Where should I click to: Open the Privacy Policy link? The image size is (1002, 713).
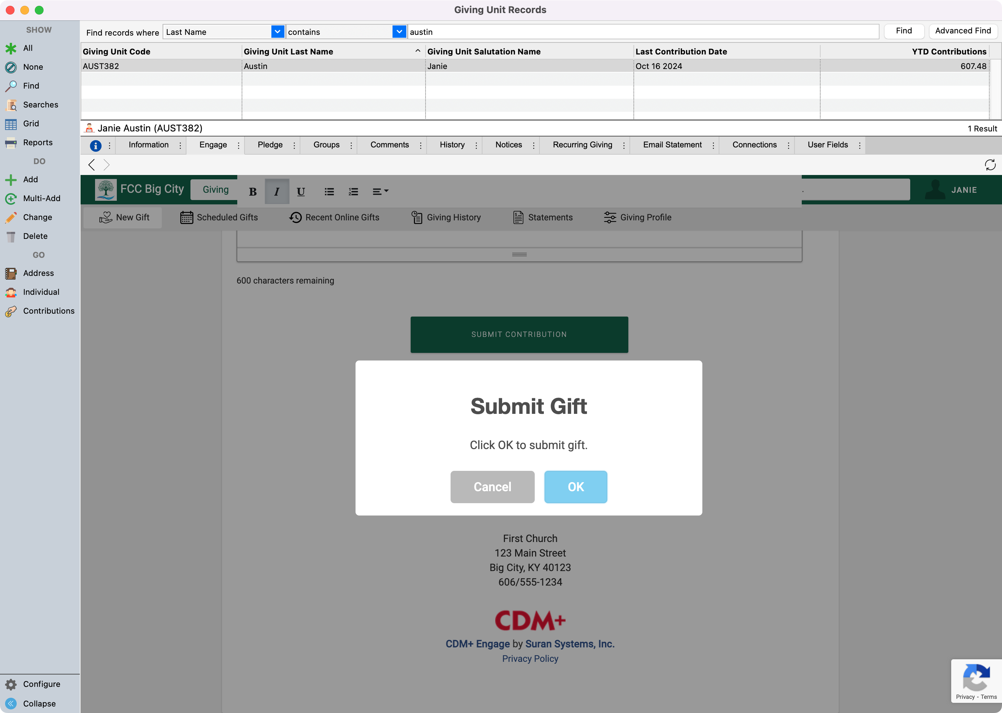tap(530, 659)
